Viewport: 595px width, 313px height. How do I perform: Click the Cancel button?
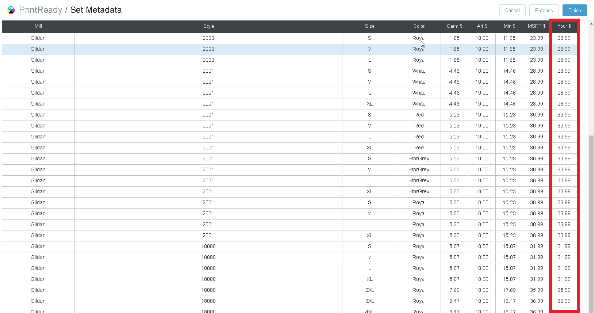[512, 10]
